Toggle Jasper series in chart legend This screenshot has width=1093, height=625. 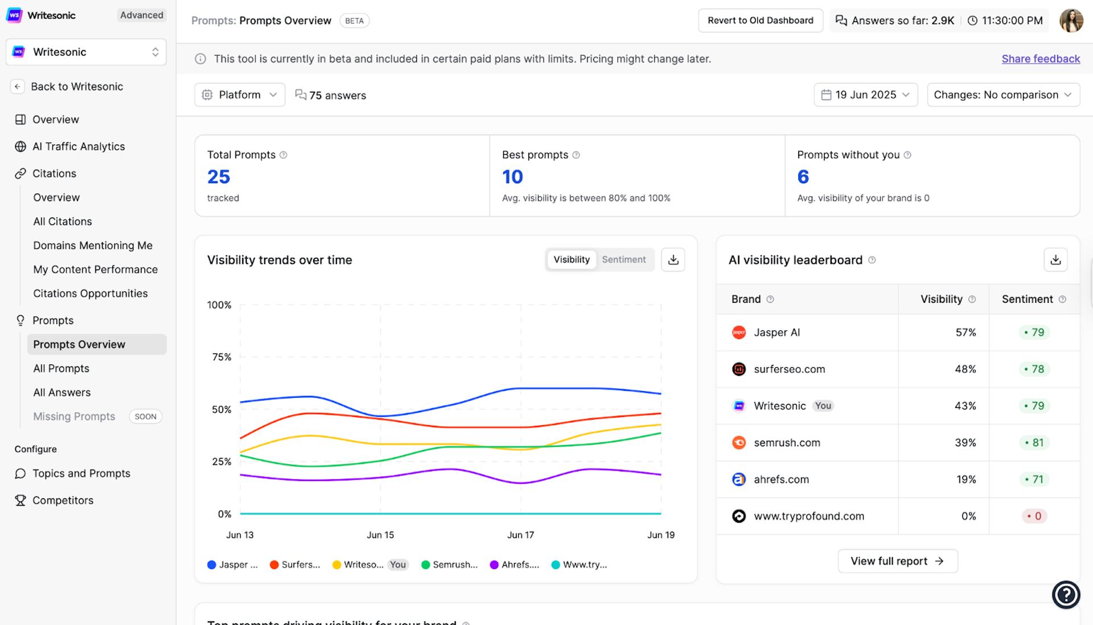click(232, 565)
